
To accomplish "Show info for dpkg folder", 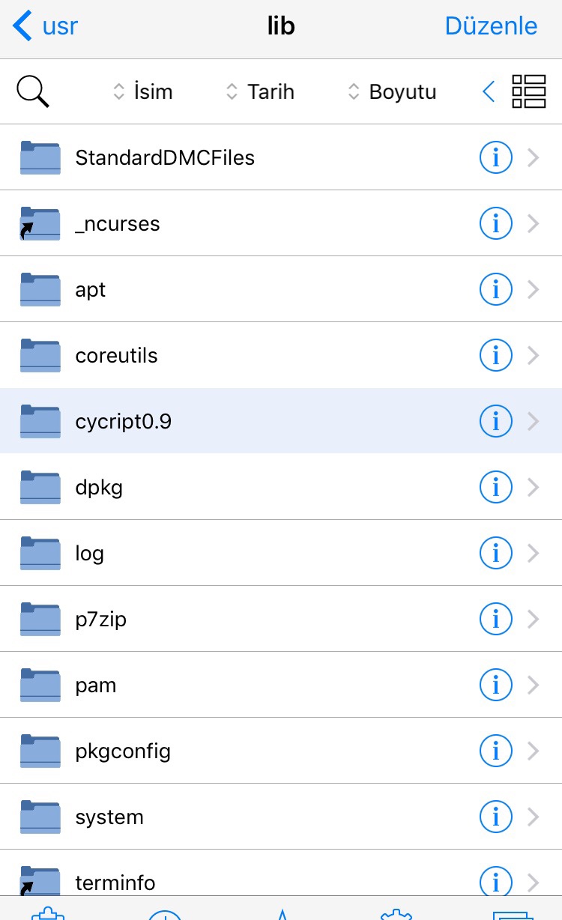I will (495, 488).
